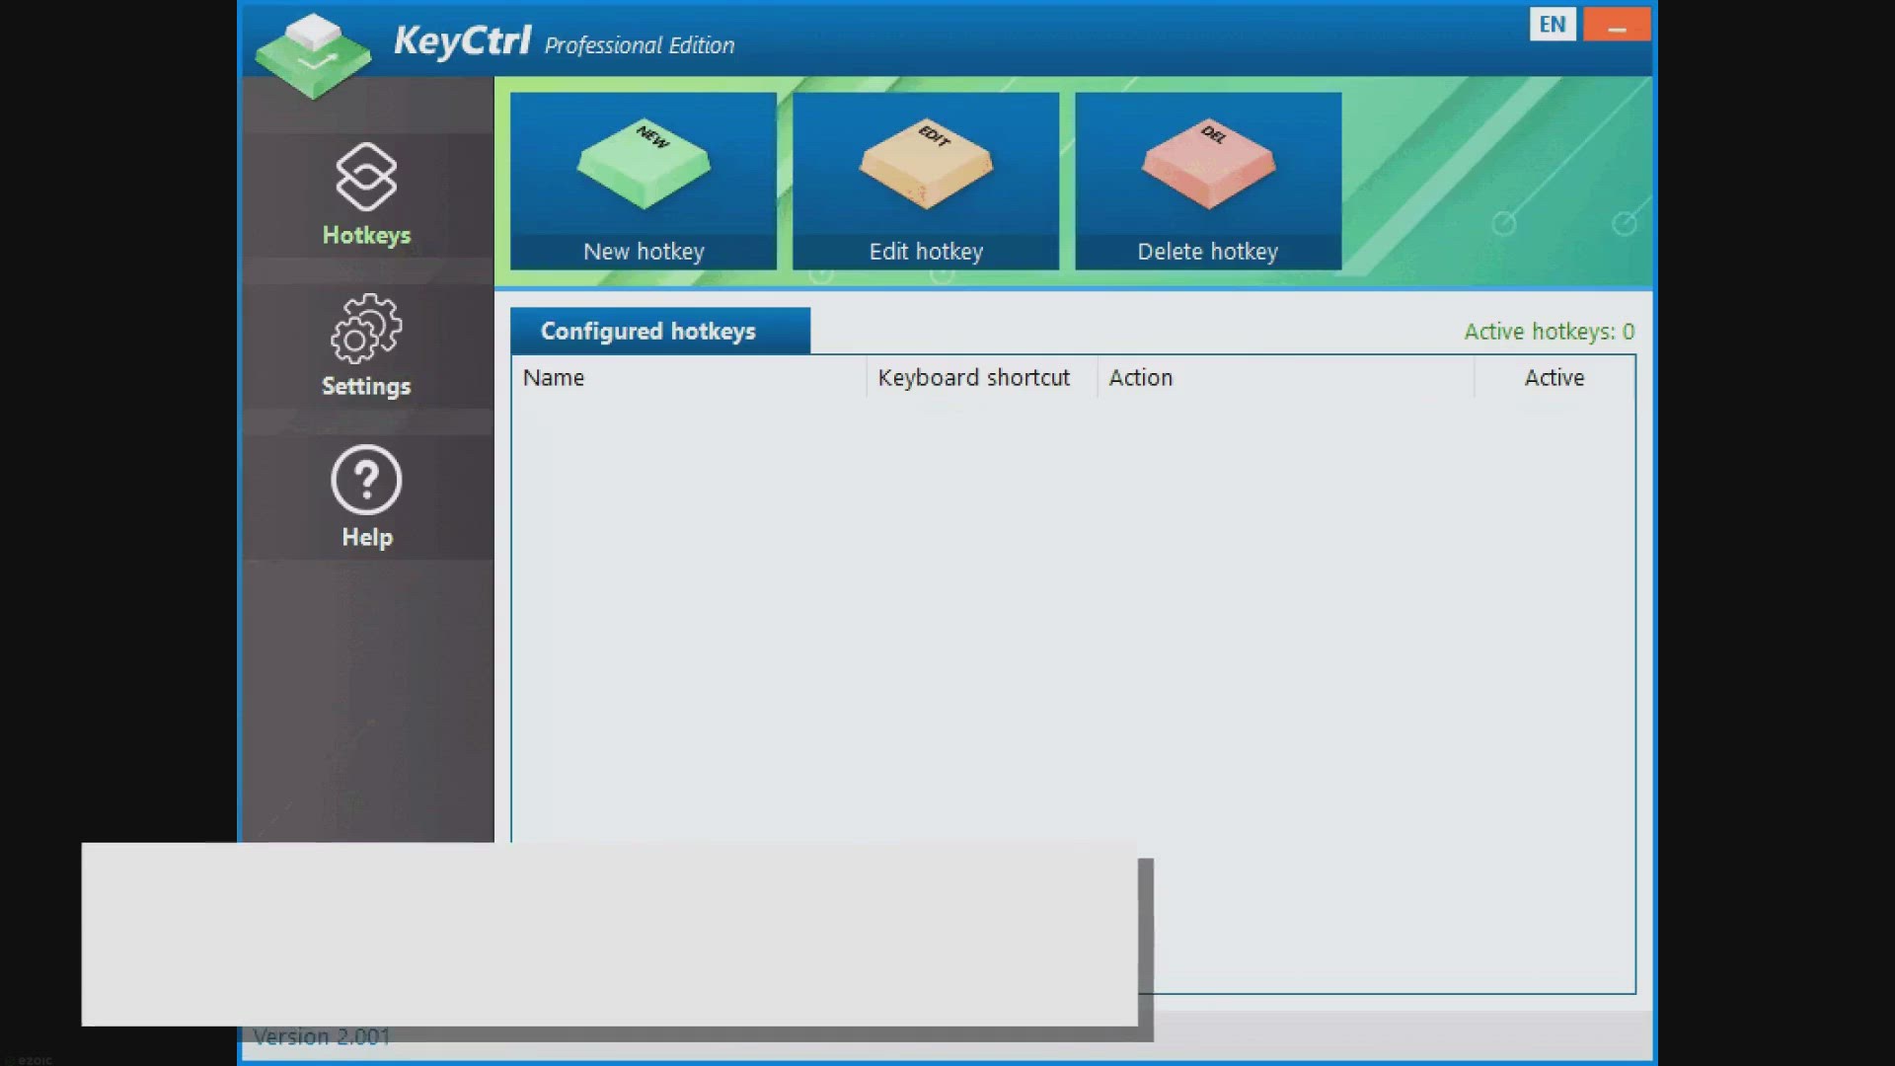Sort by the Keyboard shortcut column header
This screenshot has width=1895, height=1066.
point(981,378)
